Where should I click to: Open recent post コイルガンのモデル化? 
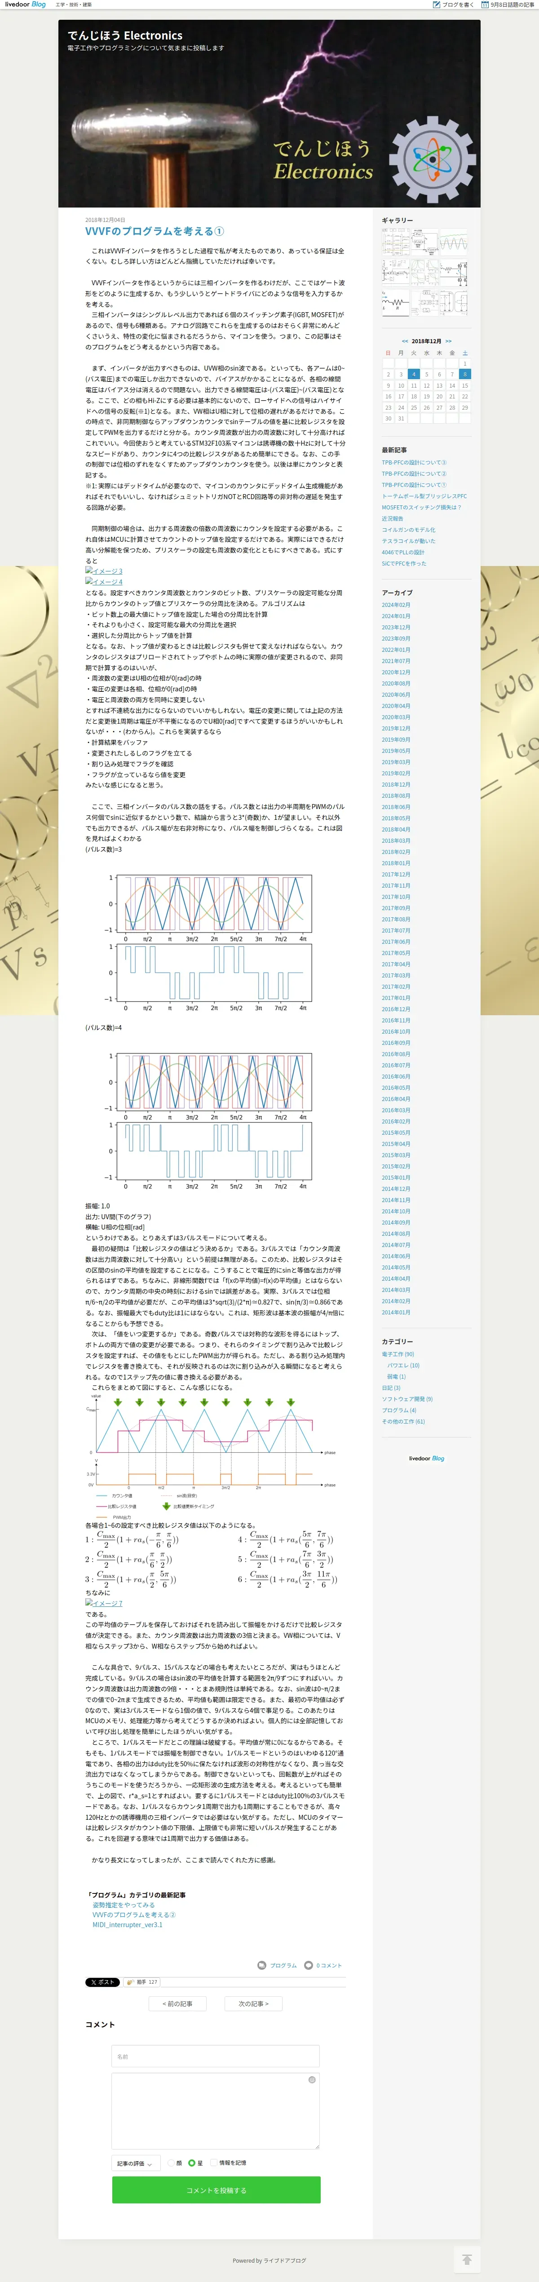pos(409,530)
